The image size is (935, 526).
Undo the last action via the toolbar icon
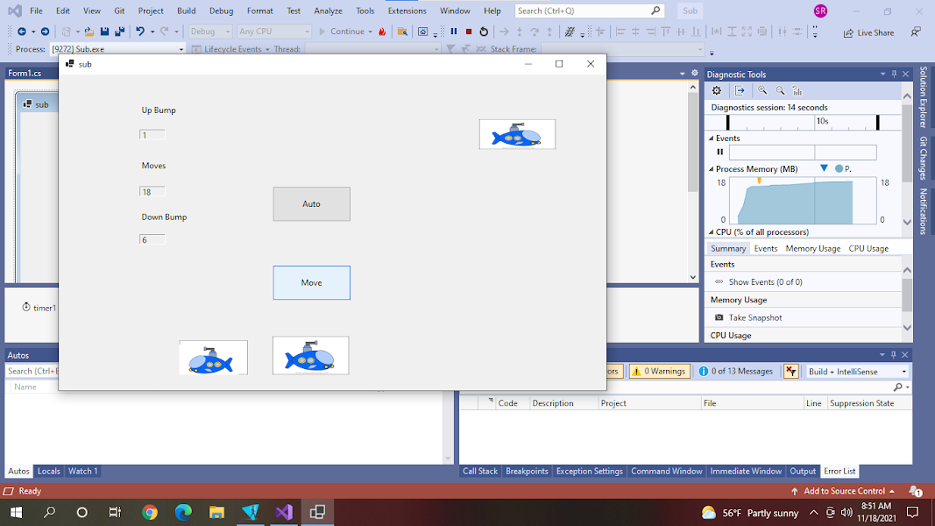tap(140, 32)
